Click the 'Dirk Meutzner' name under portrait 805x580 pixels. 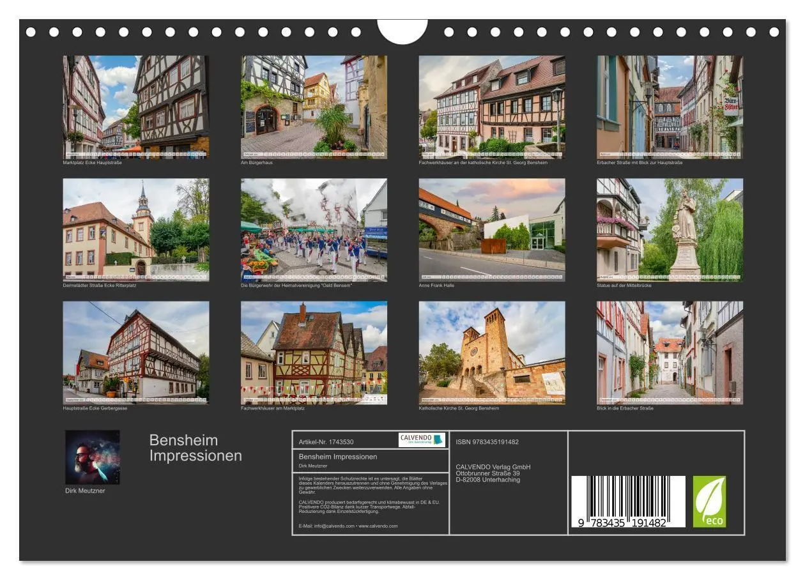click(x=85, y=491)
